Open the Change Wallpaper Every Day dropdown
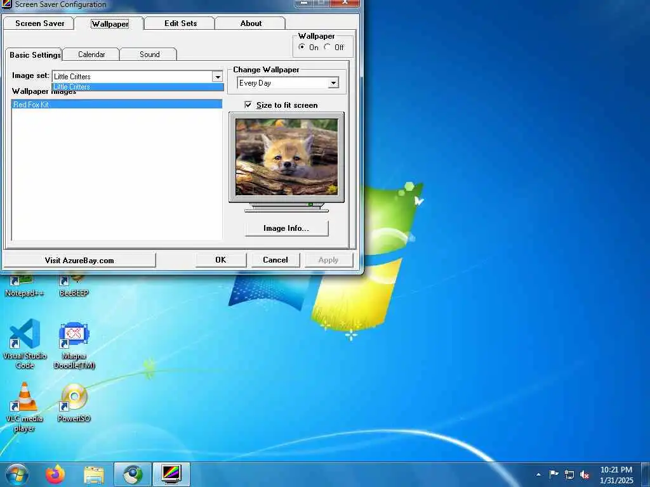 pyautogui.click(x=288, y=83)
